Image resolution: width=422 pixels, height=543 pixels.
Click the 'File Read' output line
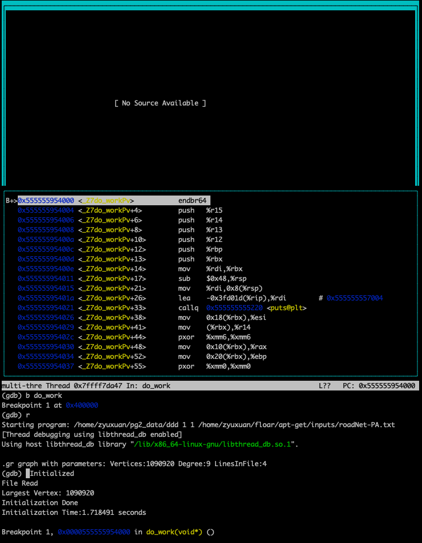tap(19, 483)
